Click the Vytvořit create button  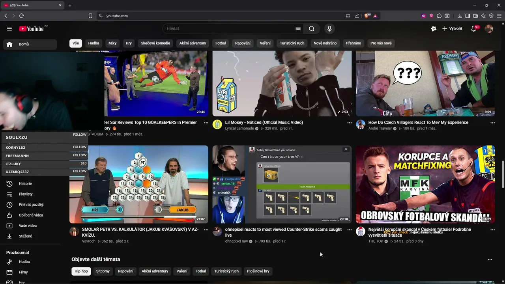point(452,28)
